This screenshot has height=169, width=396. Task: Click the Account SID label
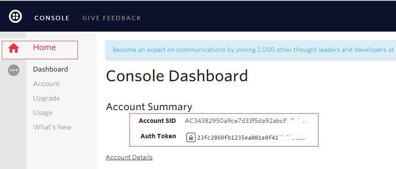pos(157,121)
